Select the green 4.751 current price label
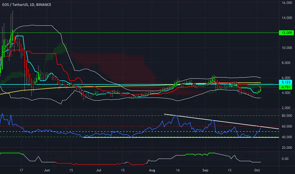The width and height of the screenshot is (295, 174). (286, 87)
